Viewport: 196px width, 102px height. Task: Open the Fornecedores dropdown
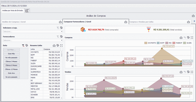click(x=33, y=40)
